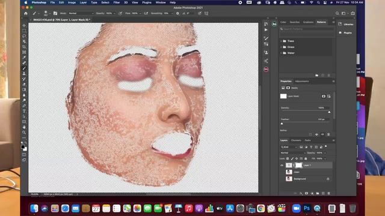Viewport: 385px width, 216px height.
Task: Enable airbrush-style build-up
Action: [146, 13]
